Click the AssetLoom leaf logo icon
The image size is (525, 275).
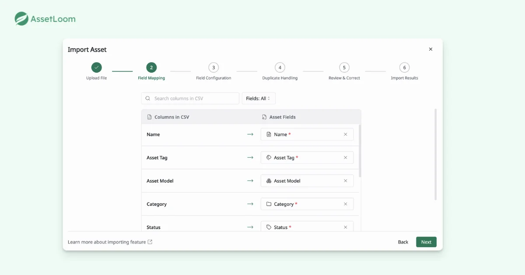(x=21, y=19)
